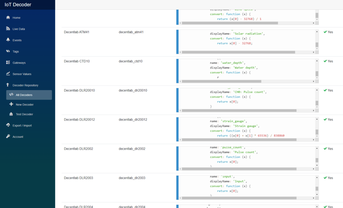
Task: Click the Tags icon in sidebar
Action: (x=8, y=51)
